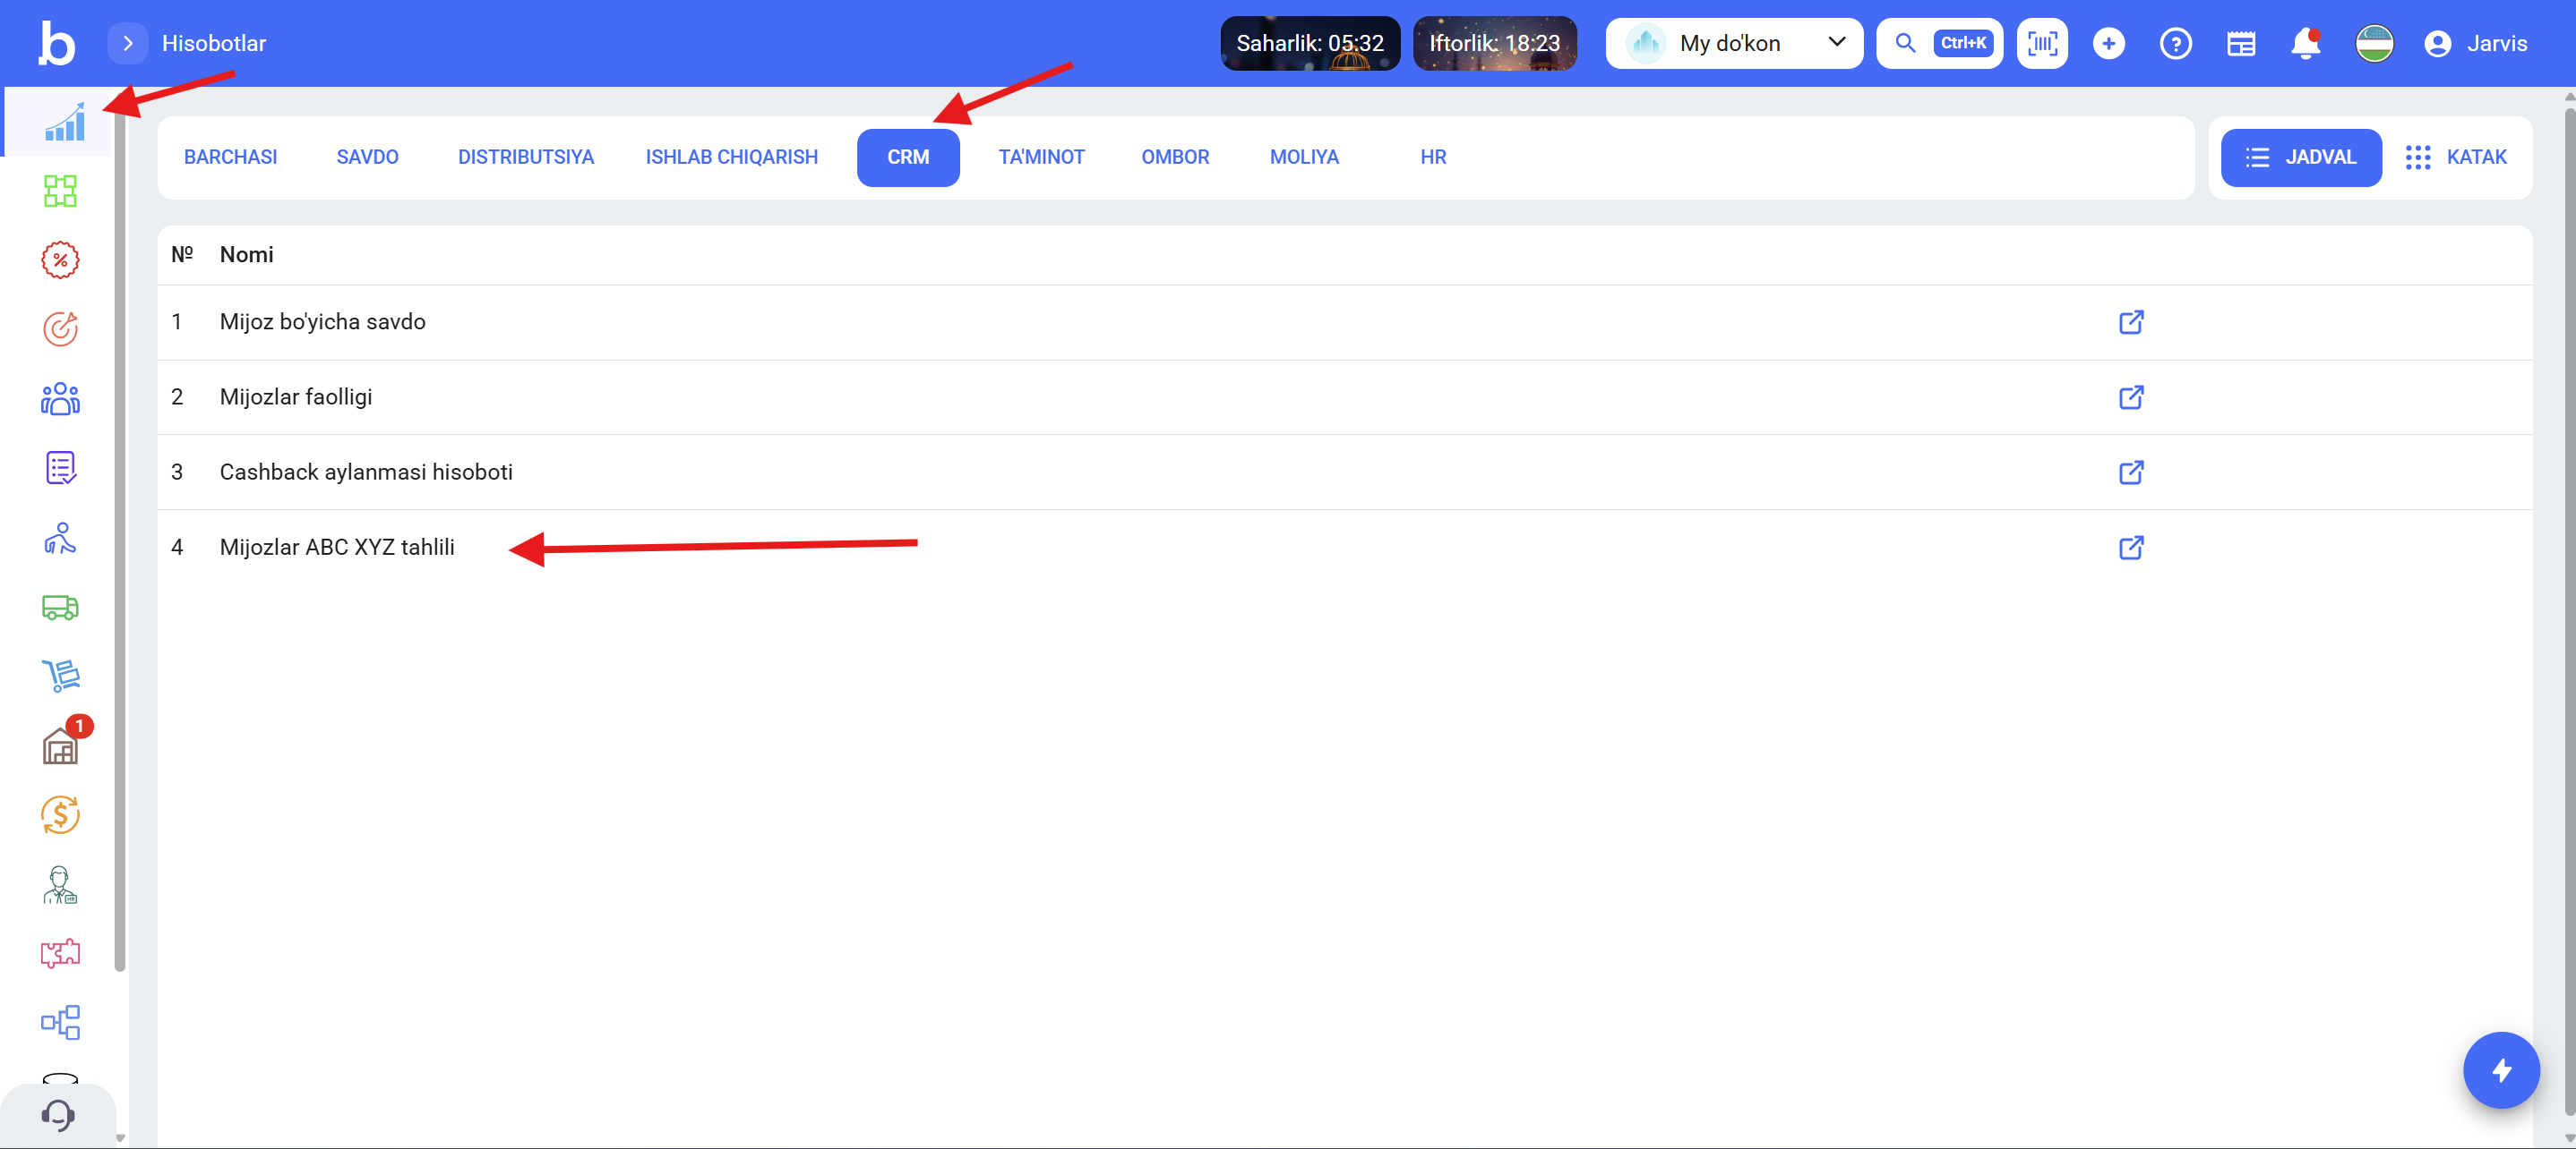The image size is (2576, 1149).
Task: Click the discount percent badge sidebar icon
Action: coord(60,260)
